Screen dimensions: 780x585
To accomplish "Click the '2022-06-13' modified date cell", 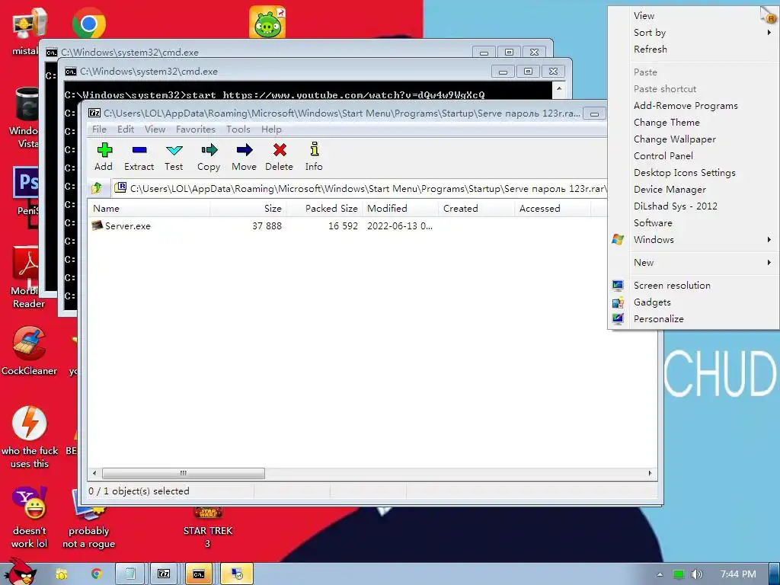I will 399,225.
